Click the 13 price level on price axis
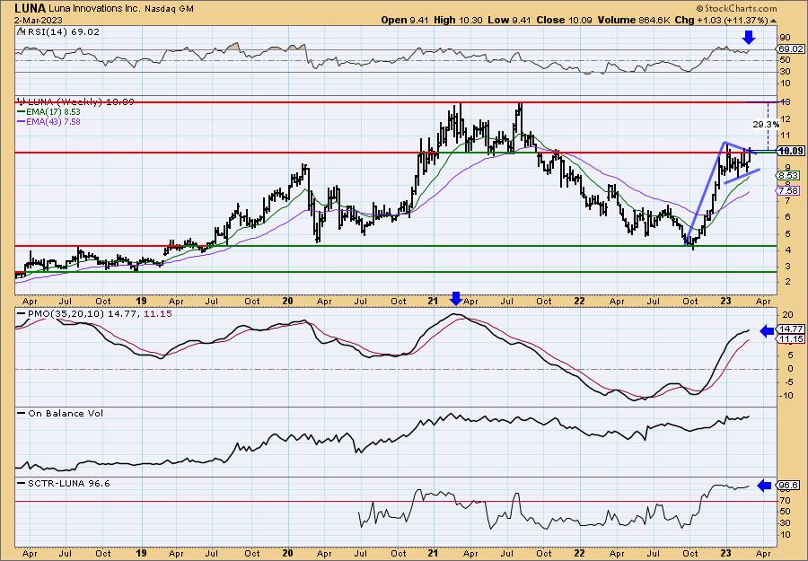Image resolution: width=808 pixels, height=561 pixels. (785, 102)
